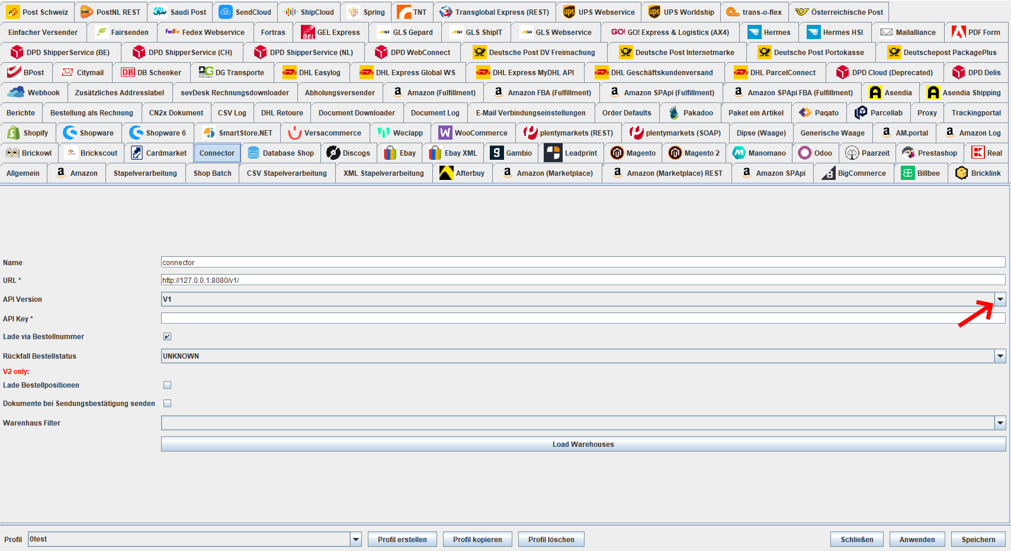Image resolution: width=1011 pixels, height=551 pixels.
Task: Click Profil erstellen button
Action: 402,539
